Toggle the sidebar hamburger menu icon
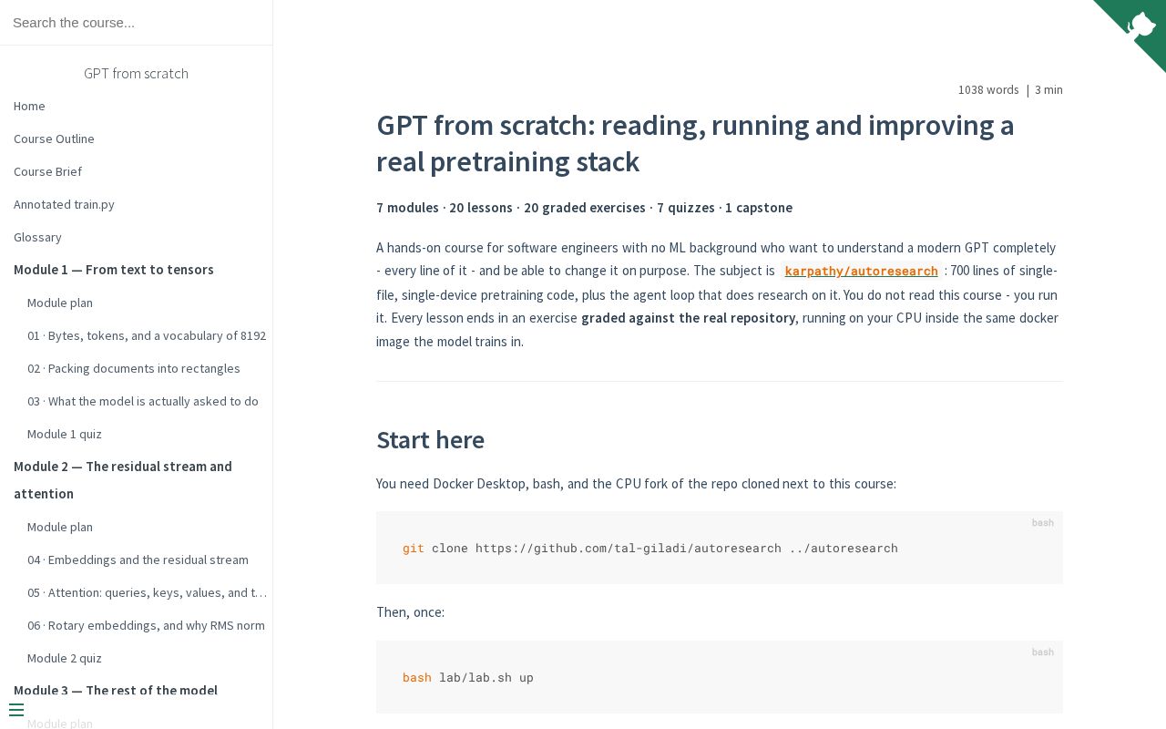The width and height of the screenshot is (1166, 729). (x=16, y=710)
